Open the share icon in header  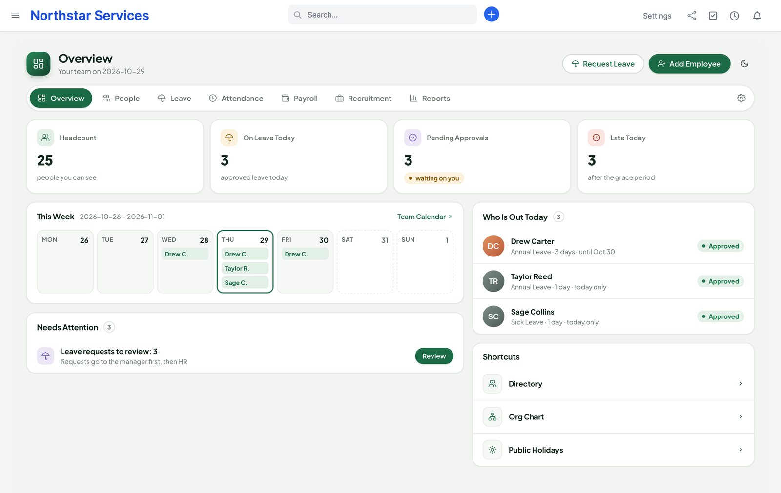[x=692, y=16]
